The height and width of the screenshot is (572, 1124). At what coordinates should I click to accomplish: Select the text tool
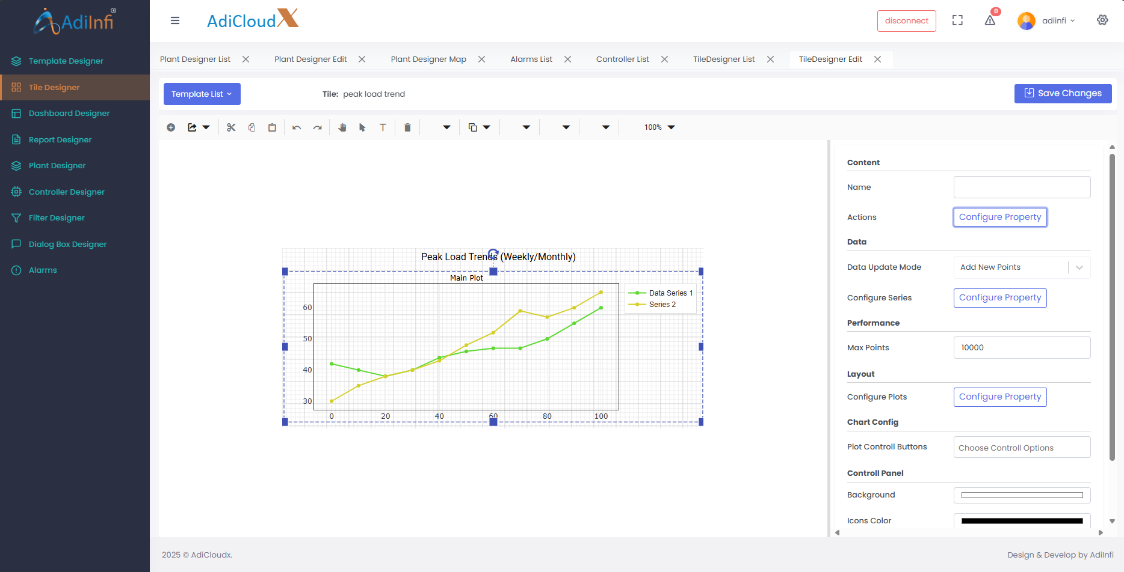[383, 127]
